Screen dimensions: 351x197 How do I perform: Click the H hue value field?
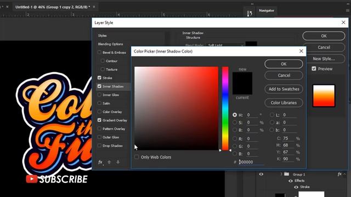pyautogui.click(x=252, y=115)
